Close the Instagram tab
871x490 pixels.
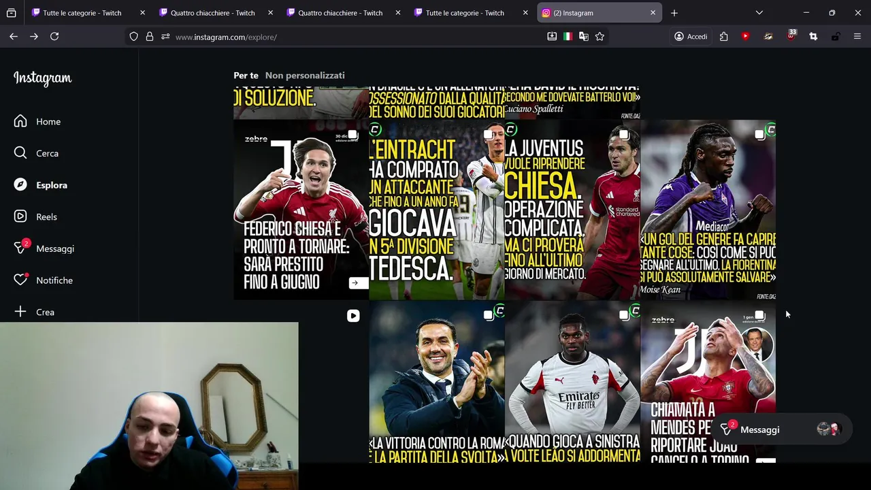click(x=653, y=13)
